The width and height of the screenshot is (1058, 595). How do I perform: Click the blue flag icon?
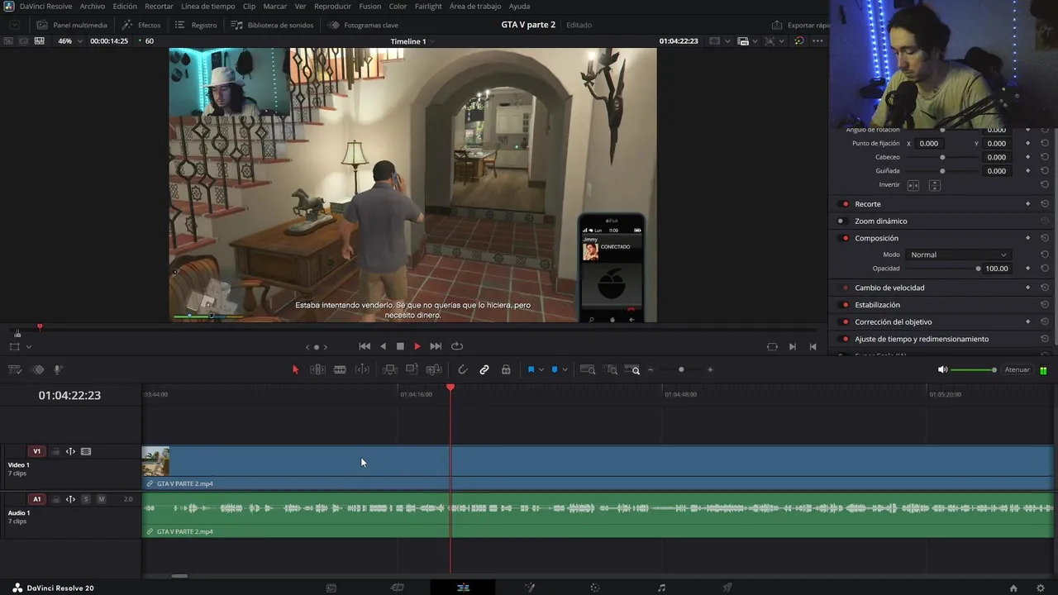tap(531, 369)
